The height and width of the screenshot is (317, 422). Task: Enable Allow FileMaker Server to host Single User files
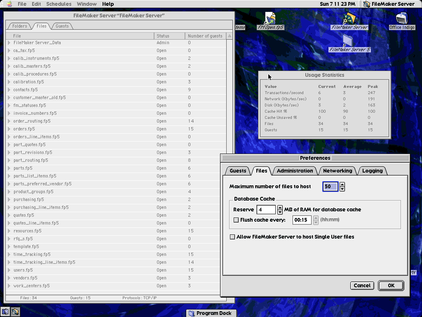[x=232, y=237]
